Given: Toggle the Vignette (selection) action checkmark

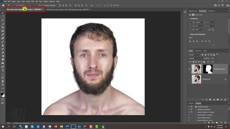Looking at the screenshot, I should pos(189,109).
